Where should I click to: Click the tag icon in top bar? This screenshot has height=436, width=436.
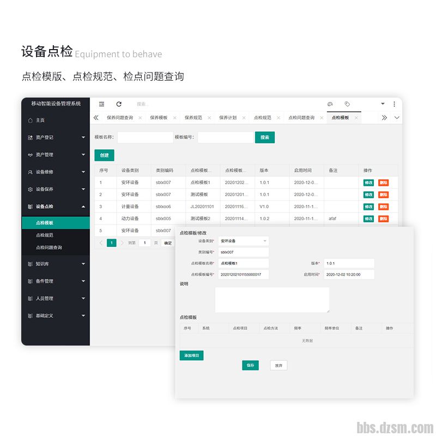[x=347, y=104]
